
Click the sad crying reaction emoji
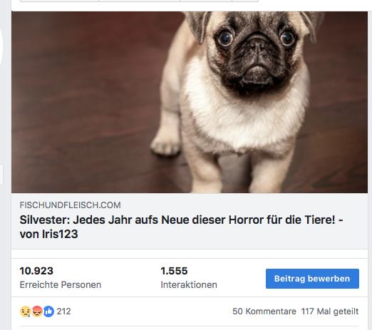pos(26,311)
